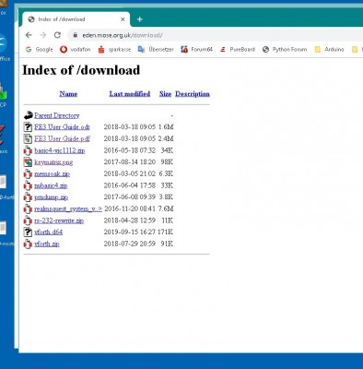Open the sparkasse bookmark
363x369 pixels.
point(114,49)
